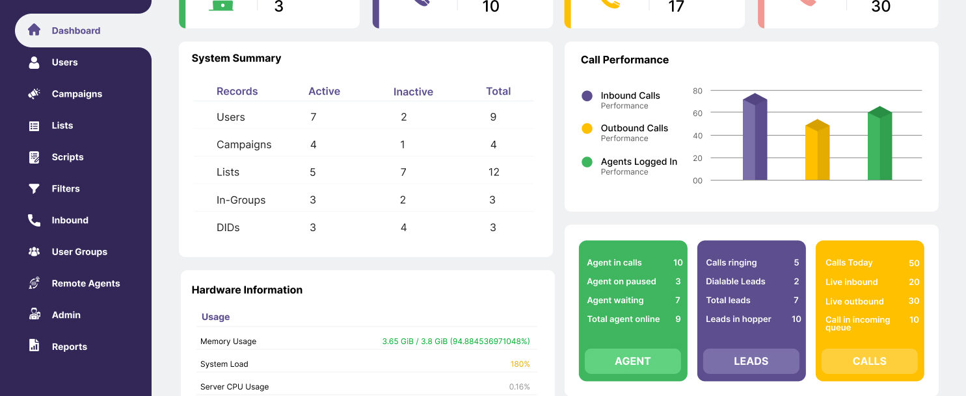
Task: Click the Dashboard home icon
Action: pyautogui.click(x=34, y=31)
